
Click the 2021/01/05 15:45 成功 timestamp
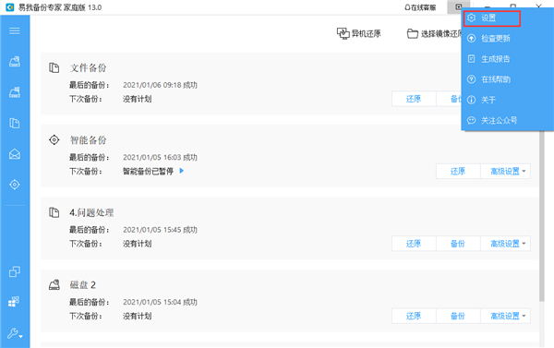(x=160, y=230)
